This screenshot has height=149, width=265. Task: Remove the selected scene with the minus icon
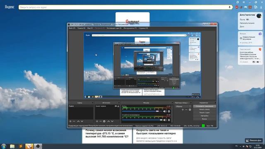(x=74, y=121)
